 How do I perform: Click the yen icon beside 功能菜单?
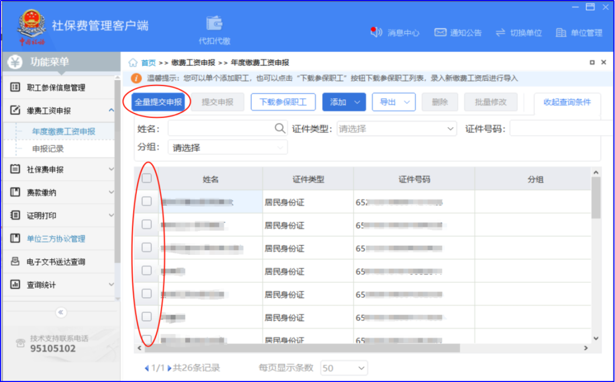pyautogui.click(x=15, y=62)
